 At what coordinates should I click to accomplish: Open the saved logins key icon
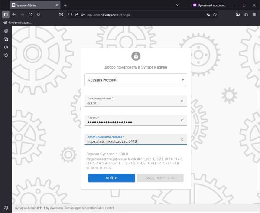tap(83, 15)
